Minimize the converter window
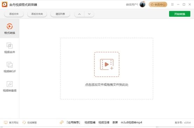The width and height of the screenshot is (194, 128). coord(178,5)
